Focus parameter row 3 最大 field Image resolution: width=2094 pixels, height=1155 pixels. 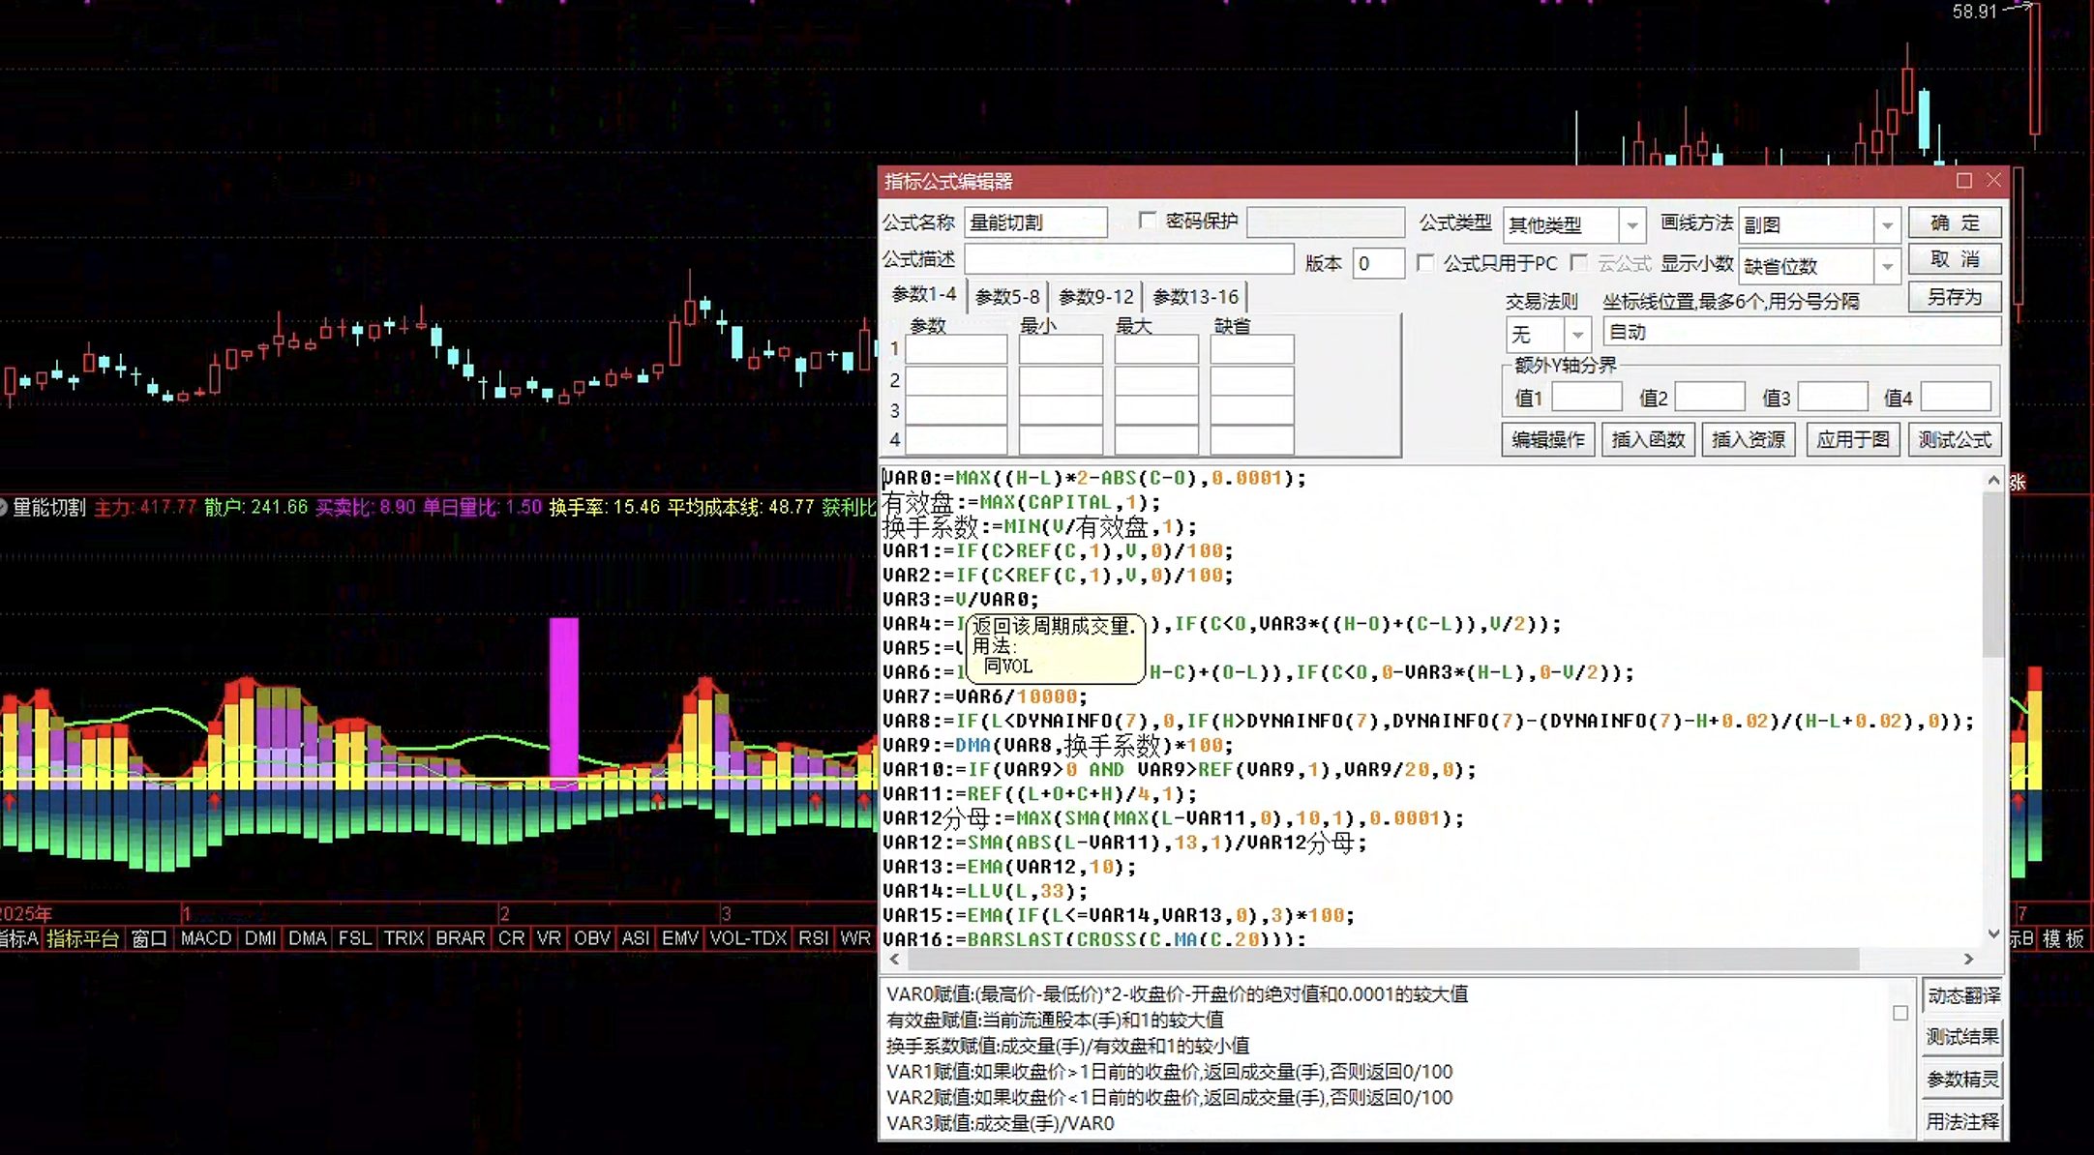pos(1156,410)
